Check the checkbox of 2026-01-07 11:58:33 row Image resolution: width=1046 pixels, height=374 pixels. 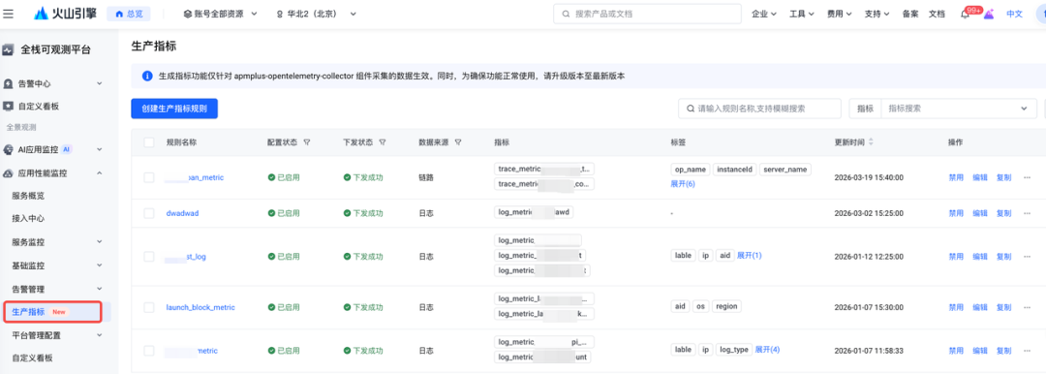(x=149, y=350)
